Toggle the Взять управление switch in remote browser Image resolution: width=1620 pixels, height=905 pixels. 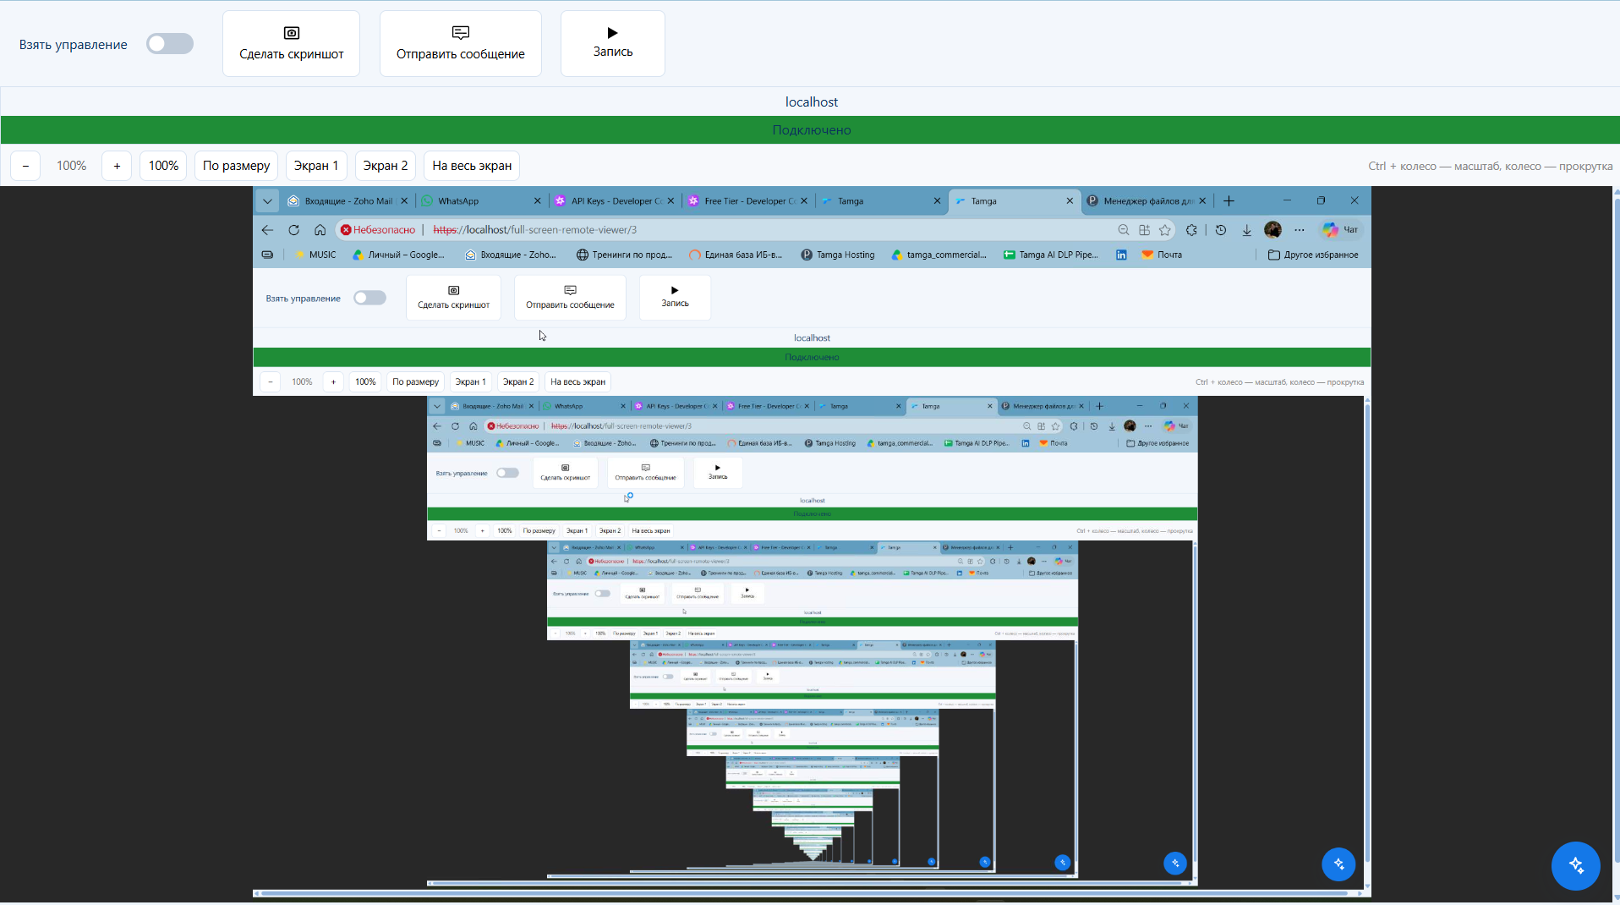[369, 298]
